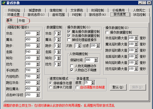Adjust the 过滤 spinner showing 200
The image size is (153, 109).
98,46
